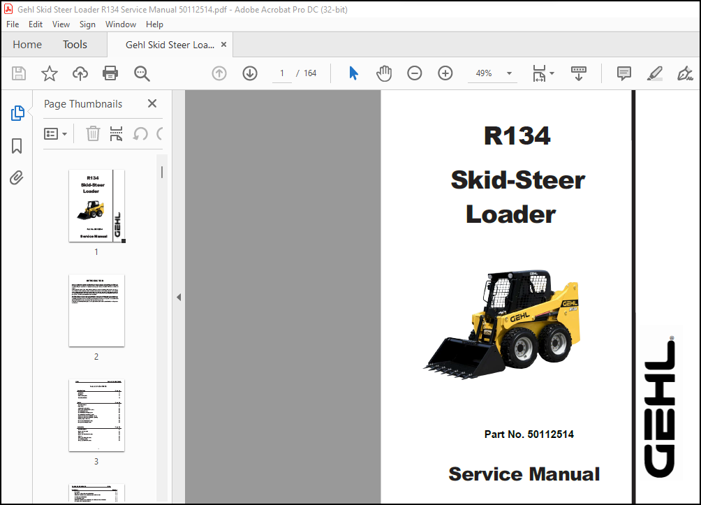Open Page Thumbnails sidebar icon
The height and width of the screenshot is (505, 701).
click(x=17, y=113)
